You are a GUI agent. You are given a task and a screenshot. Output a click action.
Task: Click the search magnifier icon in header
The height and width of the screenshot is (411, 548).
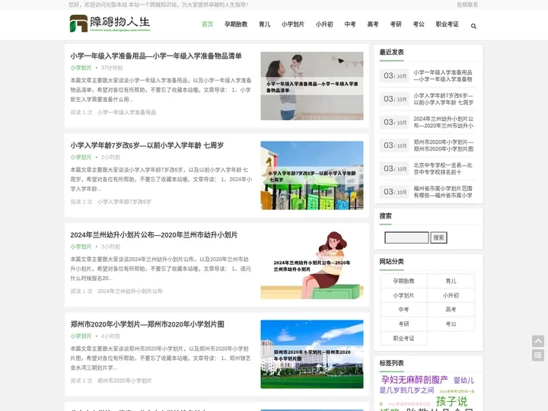(473, 26)
